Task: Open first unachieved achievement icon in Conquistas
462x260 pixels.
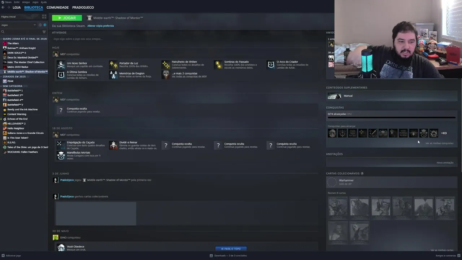Action: pos(332,133)
